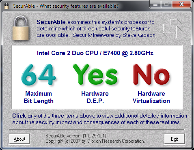Click the SecurAble title bar text
The width and height of the screenshot is (194, 150).
[66, 6]
